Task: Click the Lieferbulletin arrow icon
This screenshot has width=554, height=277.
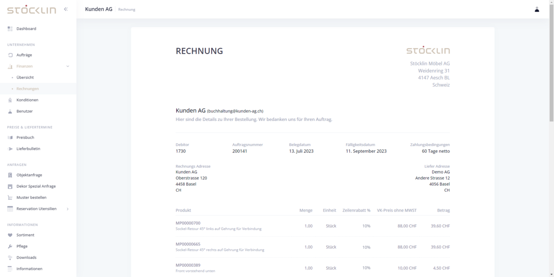Action: pos(10,149)
